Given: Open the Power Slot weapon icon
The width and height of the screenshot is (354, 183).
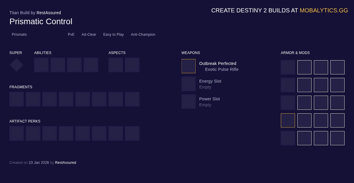Looking at the screenshot, I should pyautogui.click(x=189, y=102).
